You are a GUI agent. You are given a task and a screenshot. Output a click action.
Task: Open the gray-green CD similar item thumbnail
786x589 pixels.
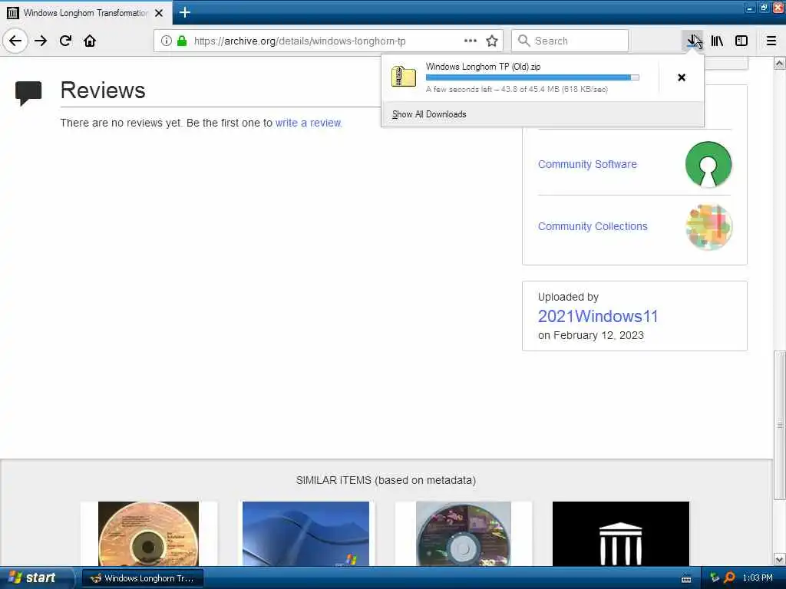[463, 534]
